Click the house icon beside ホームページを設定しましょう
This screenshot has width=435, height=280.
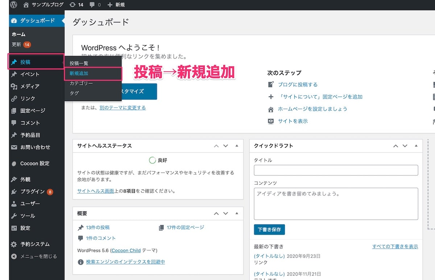(x=271, y=109)
